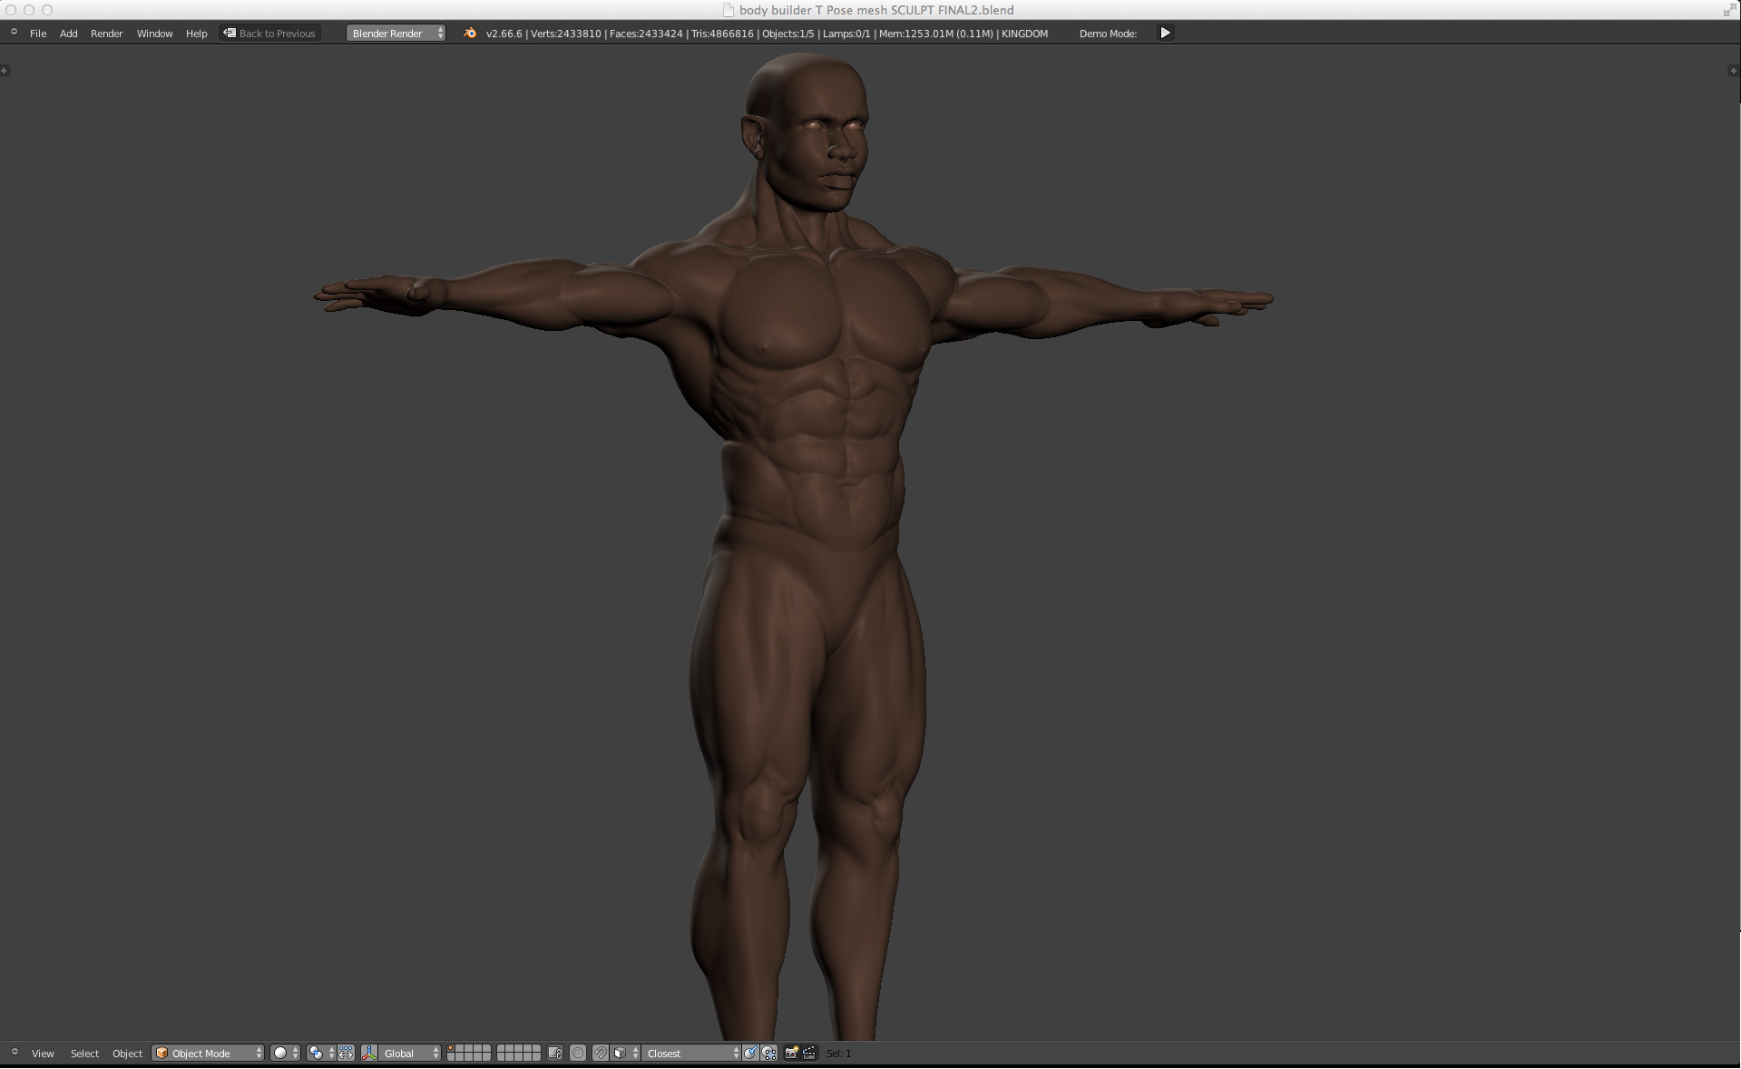Open the Window menu
The image size is (1741, 1069).
(x=155, y=34)
